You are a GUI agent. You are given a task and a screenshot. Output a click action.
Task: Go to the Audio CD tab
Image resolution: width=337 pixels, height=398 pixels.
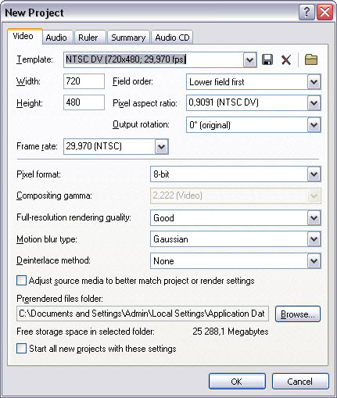172,38
